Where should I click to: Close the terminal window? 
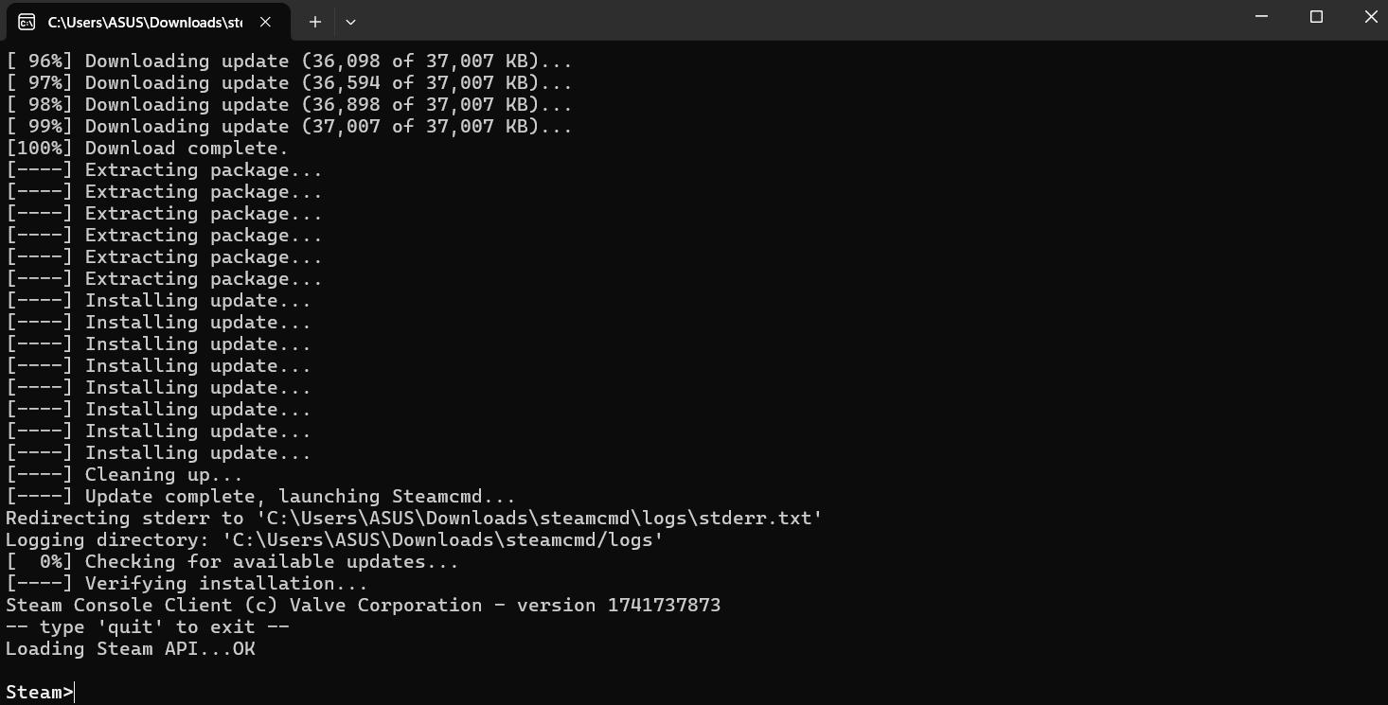point(1370,17)
